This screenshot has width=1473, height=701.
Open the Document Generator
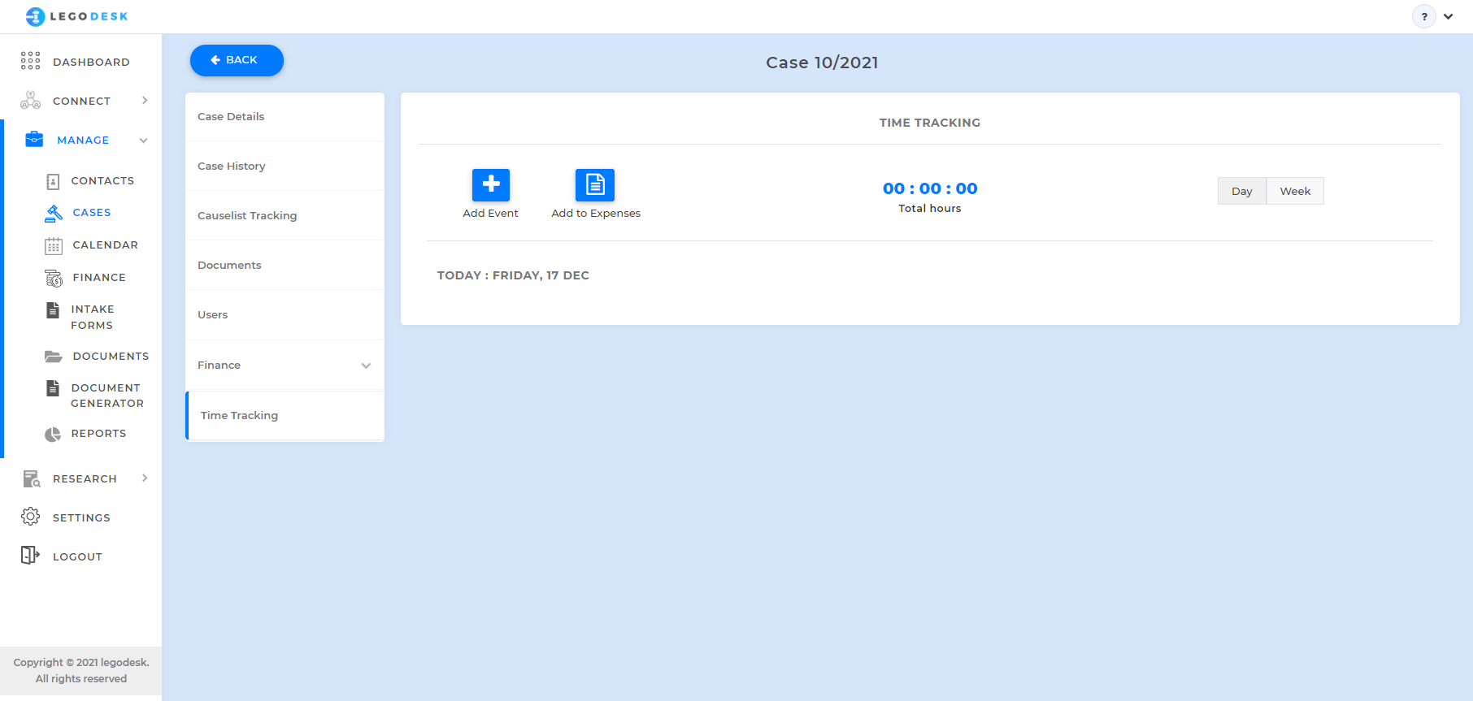tap(106, 395)
